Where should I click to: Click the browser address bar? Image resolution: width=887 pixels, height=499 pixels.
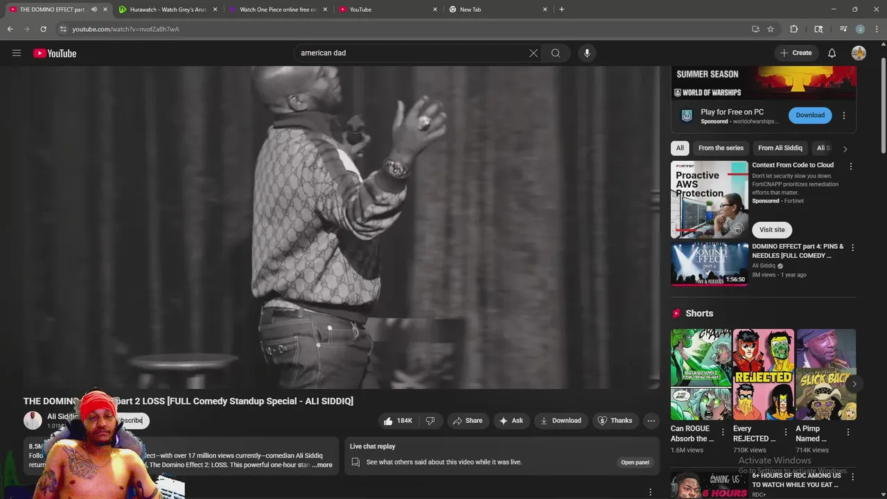click(x=402, y=29)
